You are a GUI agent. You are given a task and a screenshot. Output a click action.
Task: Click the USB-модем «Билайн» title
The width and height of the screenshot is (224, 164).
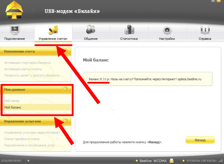tap(72, 11)
